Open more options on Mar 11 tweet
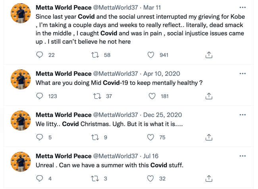258x189 pixels. pyautogui.click(x=243, y=8)
